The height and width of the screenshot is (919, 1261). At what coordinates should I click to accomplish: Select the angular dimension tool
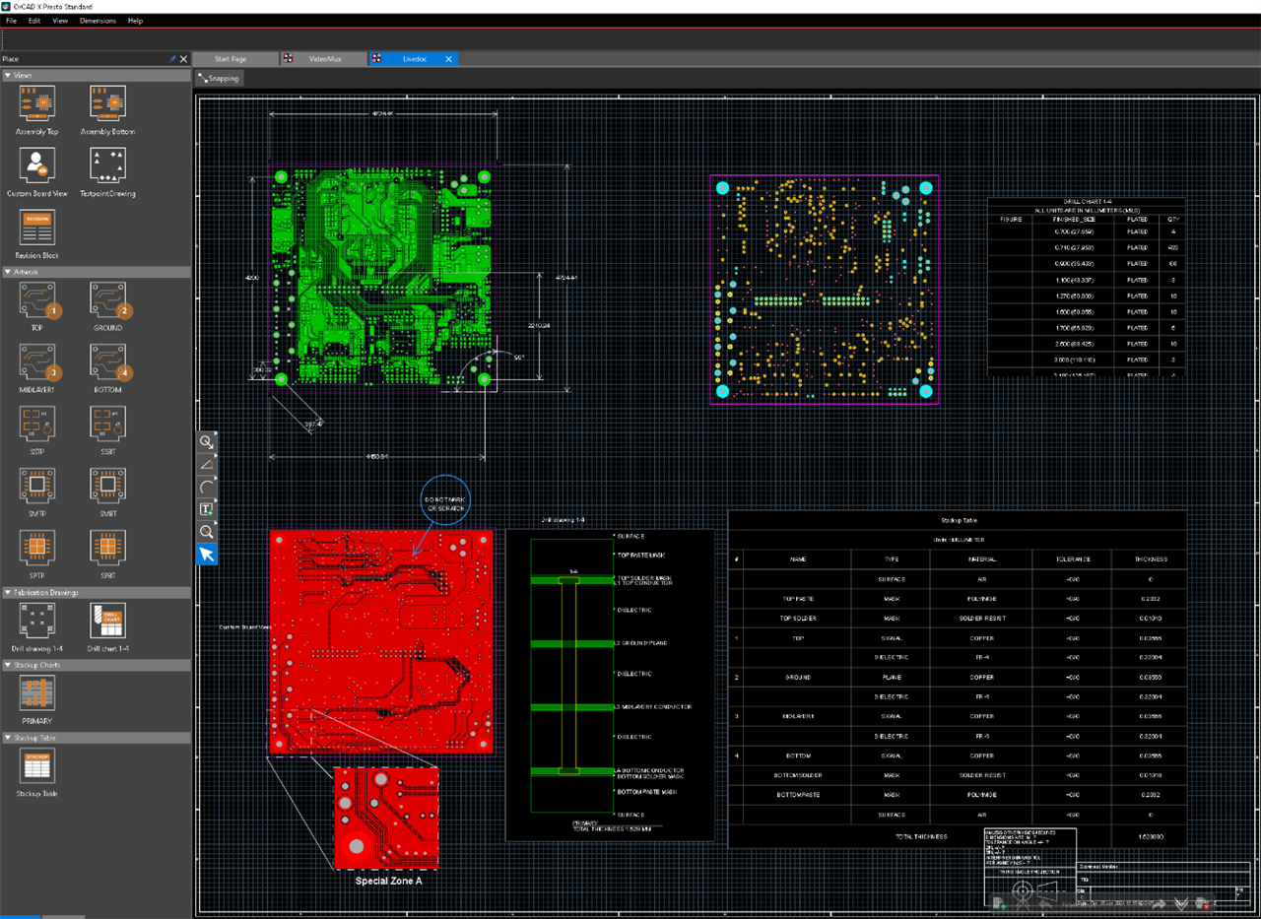[x=207, y=464]
